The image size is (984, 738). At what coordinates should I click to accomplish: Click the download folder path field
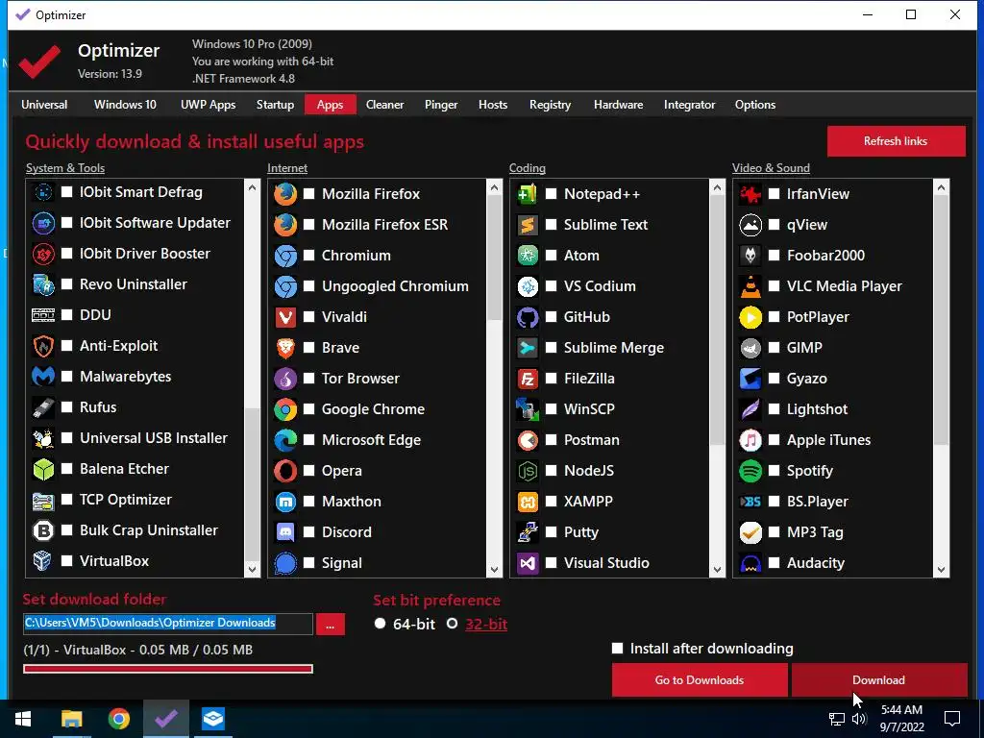click(x=167, y=623)
